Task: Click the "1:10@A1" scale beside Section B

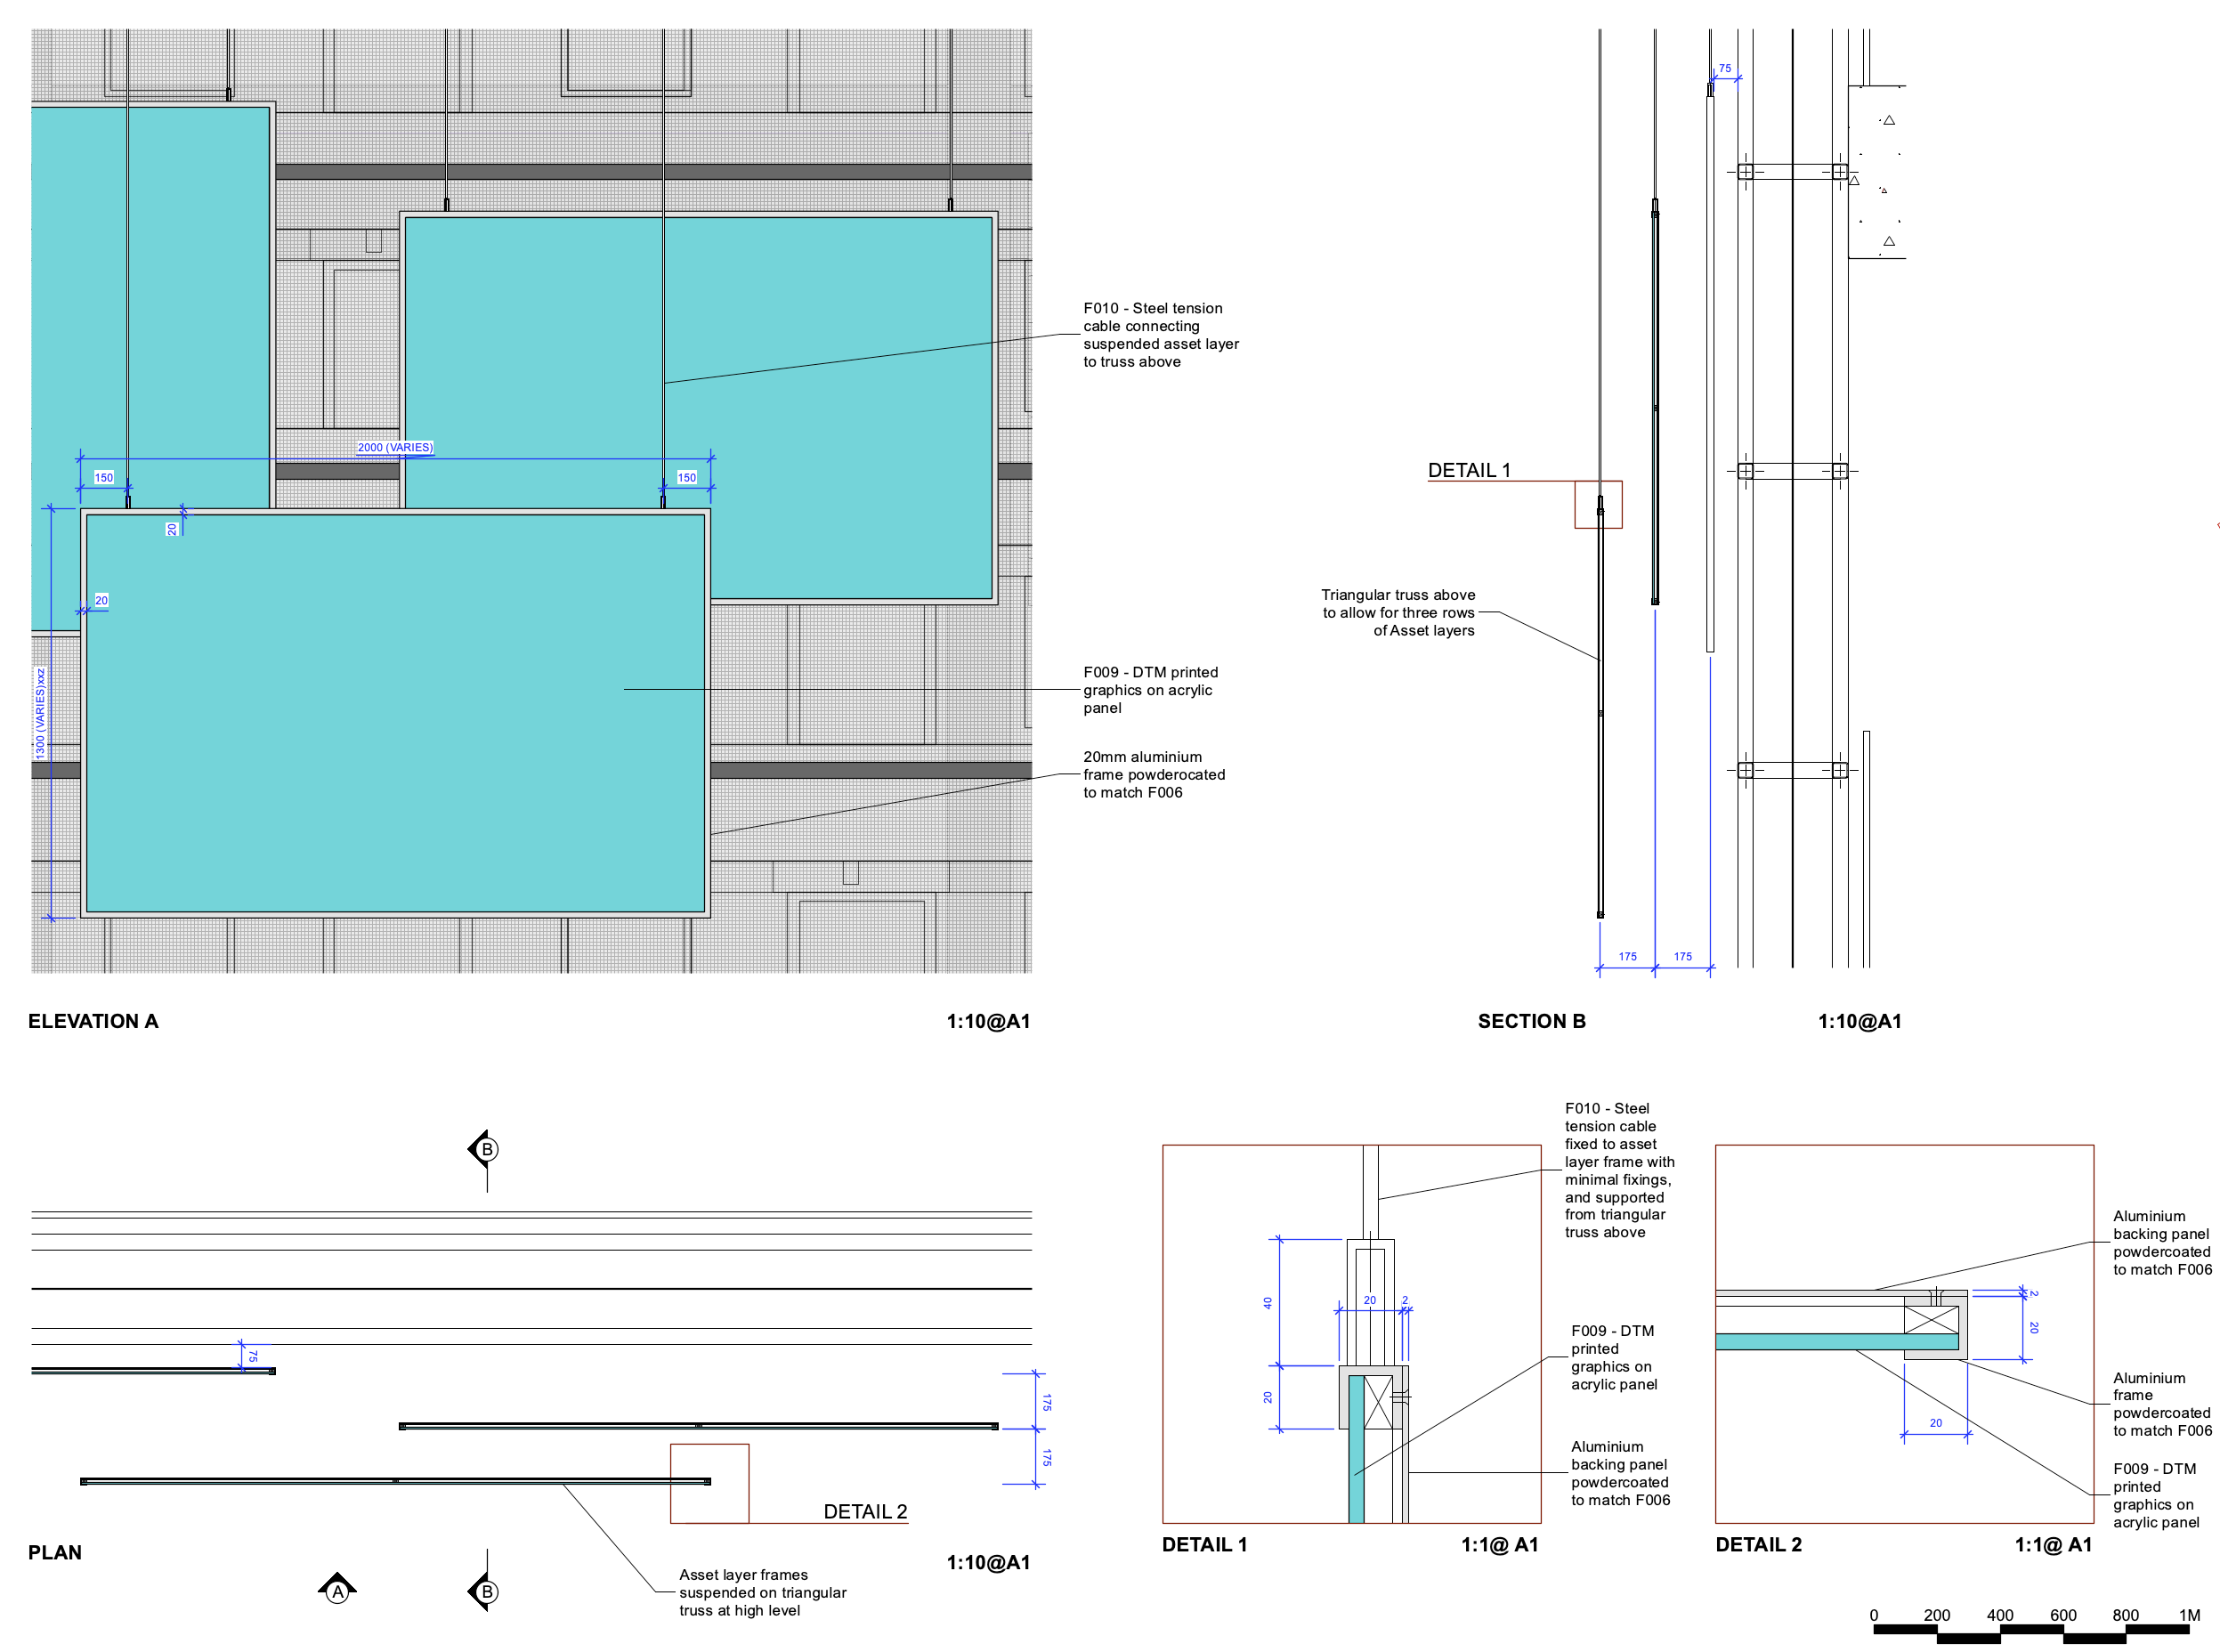Action: (1859, 1021)
